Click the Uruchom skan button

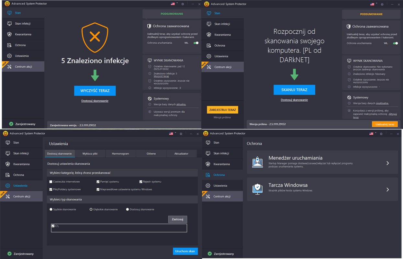point(185,251)
